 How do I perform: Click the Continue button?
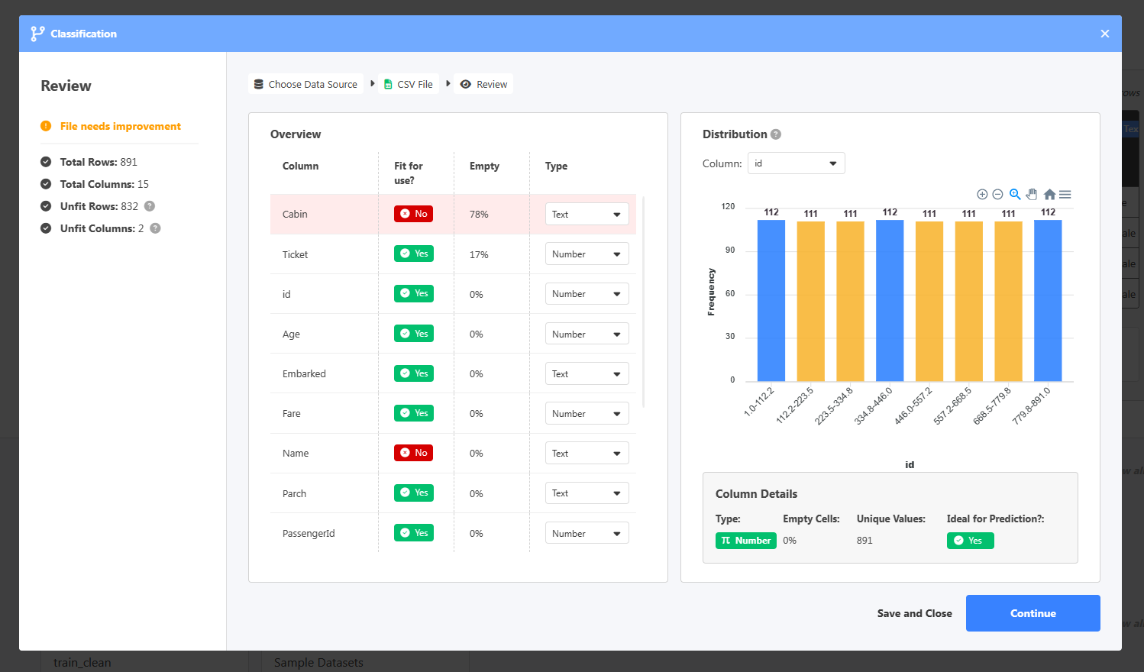pyautogui.click(x=1033, y=613)
